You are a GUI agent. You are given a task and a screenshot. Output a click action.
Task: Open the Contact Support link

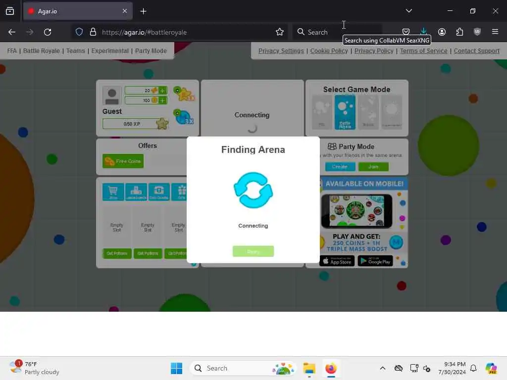(477, 51)
